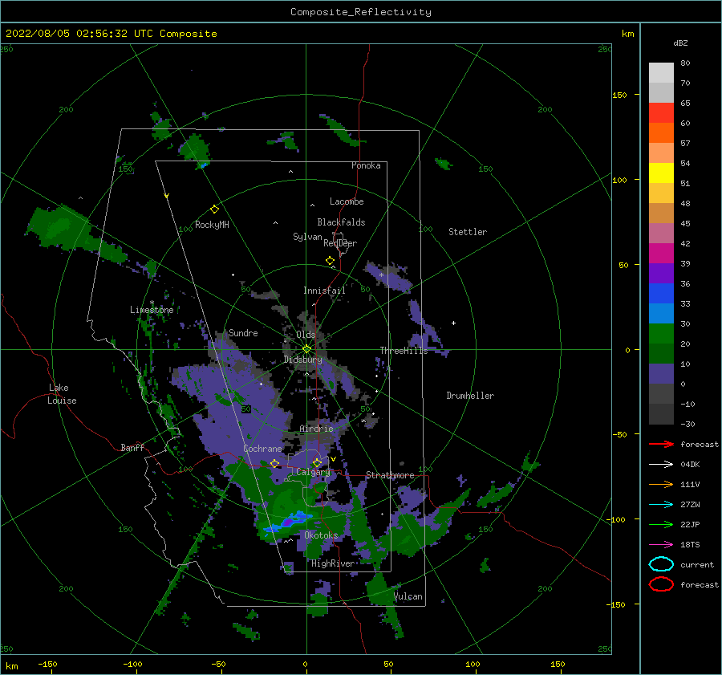Viewport: 722px width, 675px height.
Task: Click the purple 39–36 dBZ swatch
Action: 661,274
